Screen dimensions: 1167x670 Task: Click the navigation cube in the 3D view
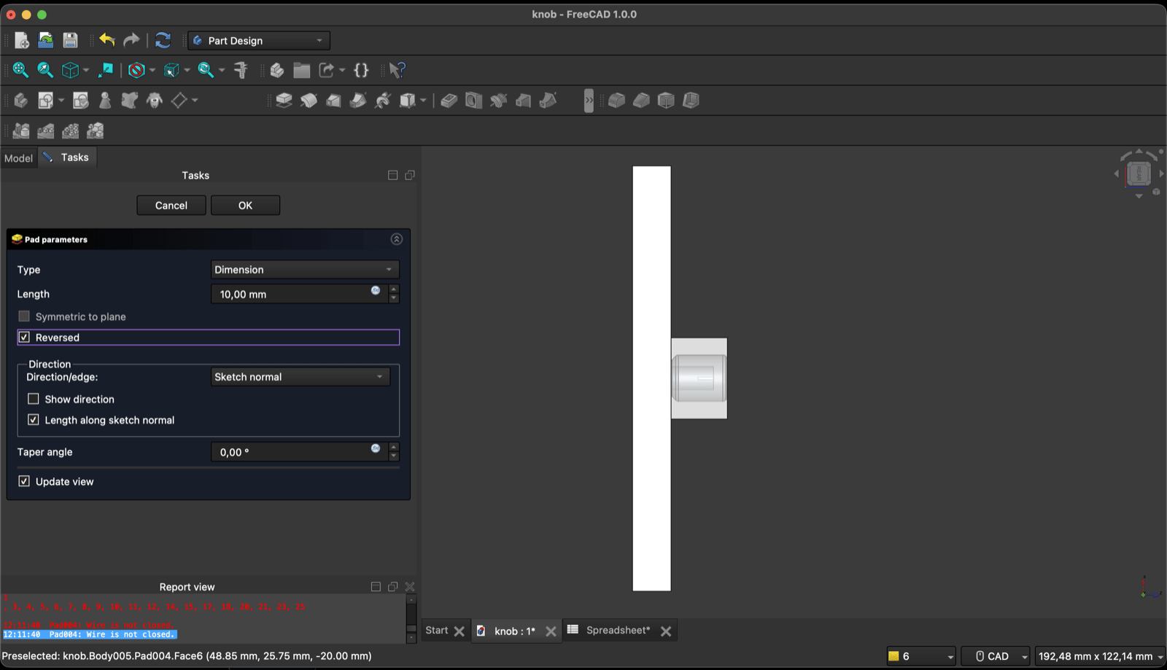(x=1139, y=174)
